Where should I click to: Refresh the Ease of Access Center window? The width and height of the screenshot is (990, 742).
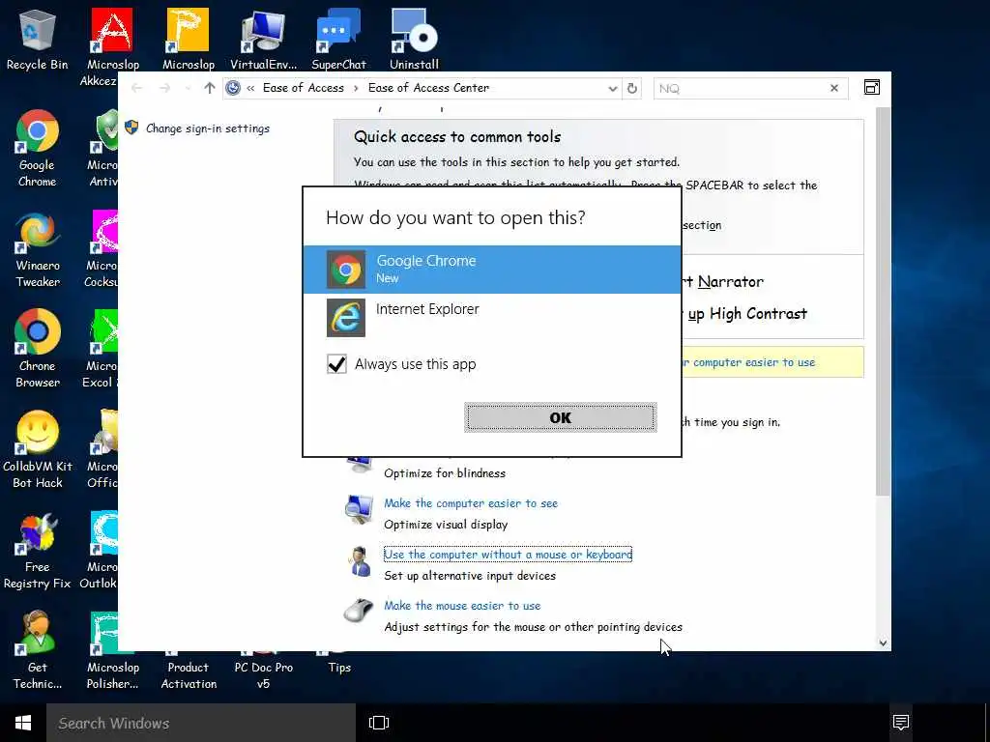632,88
